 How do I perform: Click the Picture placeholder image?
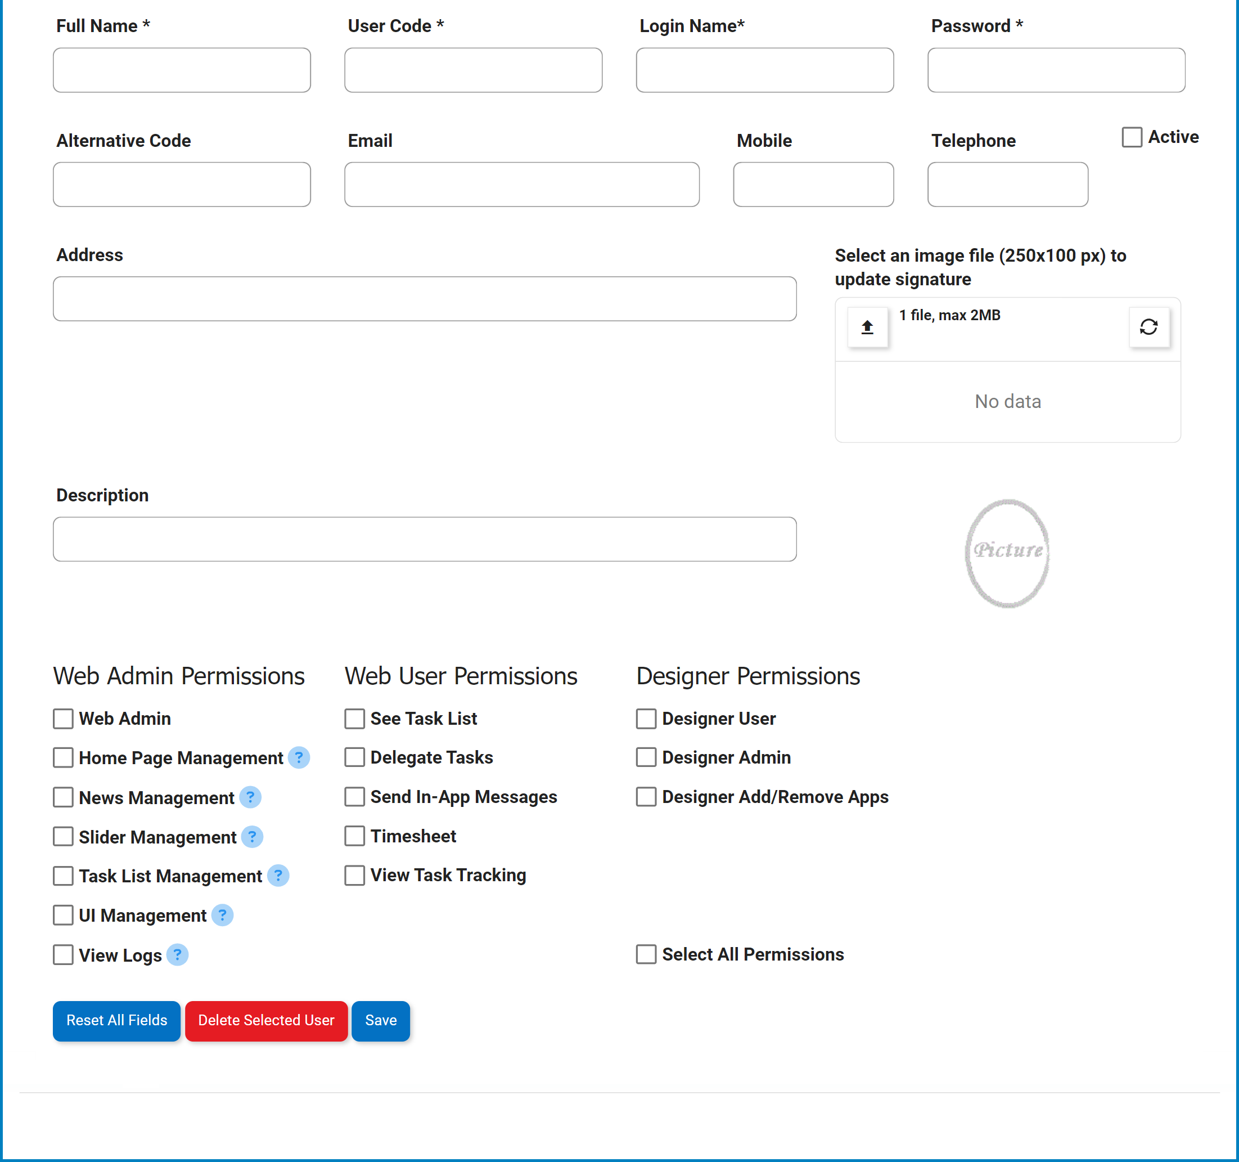pyautogui.click(x=1007, y=553)
